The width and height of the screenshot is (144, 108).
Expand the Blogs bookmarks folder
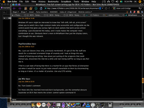(24, 12)
